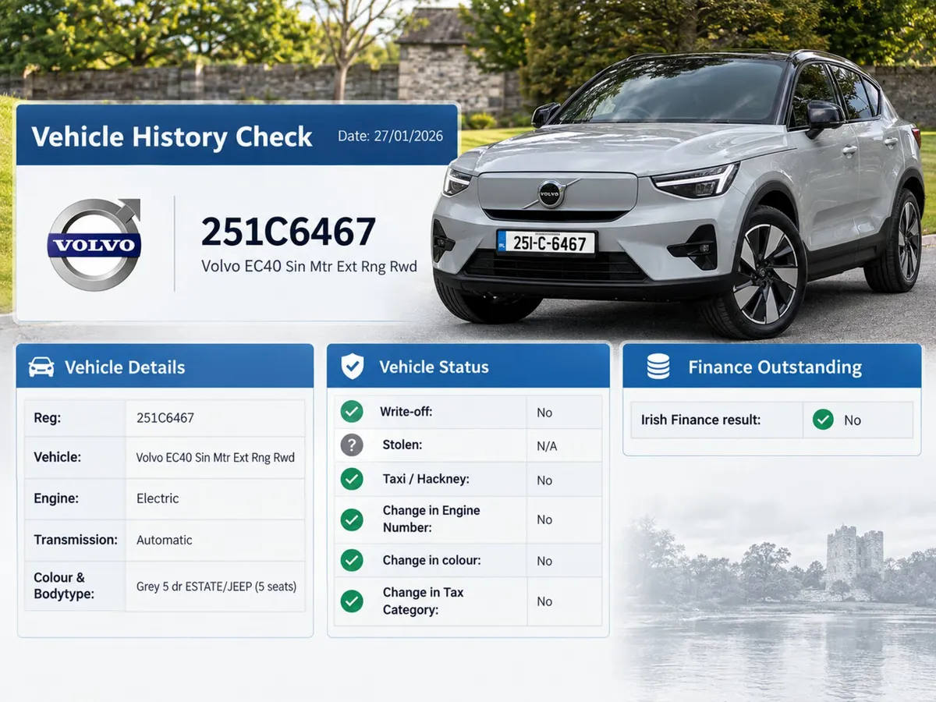
Task: Click the Reg: label
Action: pos(48,418)
